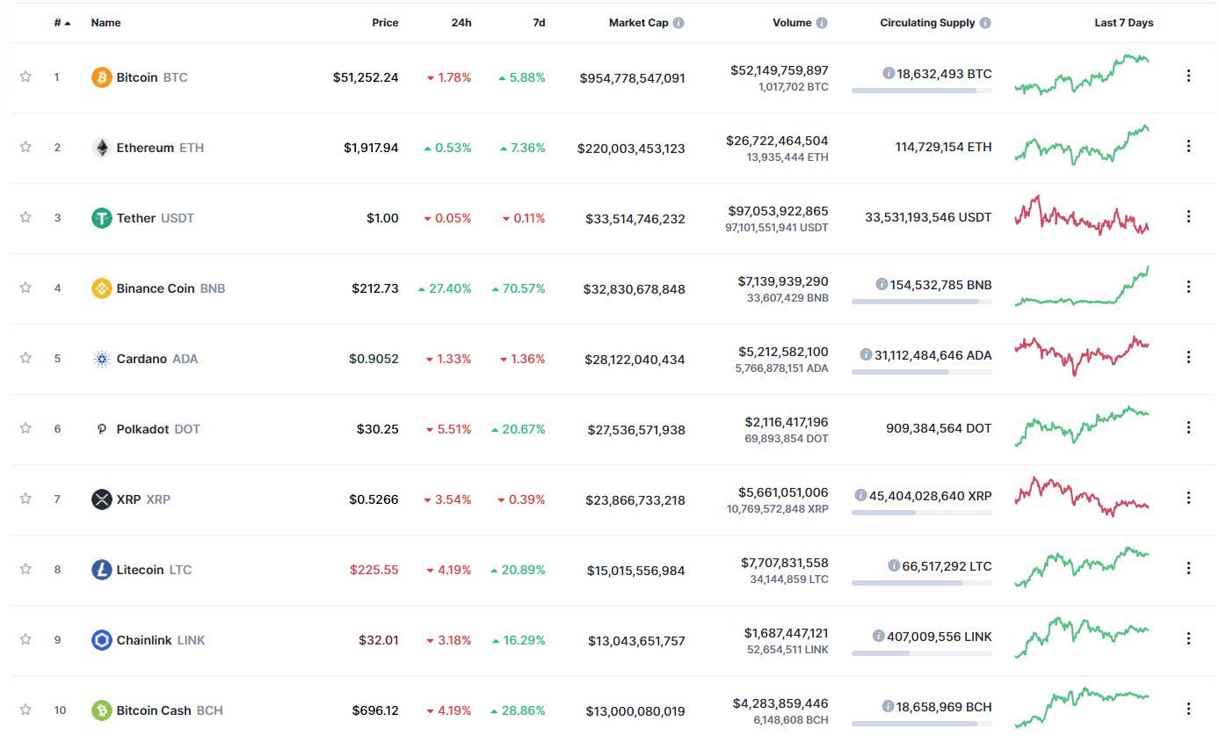Click the Bitcoin coin logo icon
The image size is (1219, 743).
(102, 77)
